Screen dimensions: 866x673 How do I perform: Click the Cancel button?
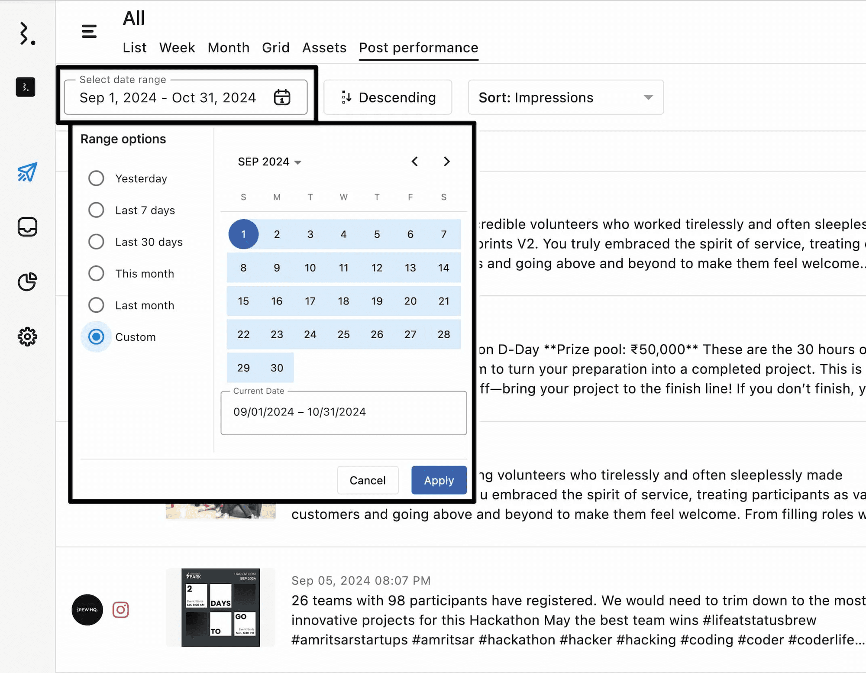tap(368, 480)
